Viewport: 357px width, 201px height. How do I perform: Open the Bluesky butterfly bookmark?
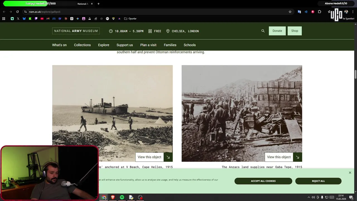[x=24, y=19]
